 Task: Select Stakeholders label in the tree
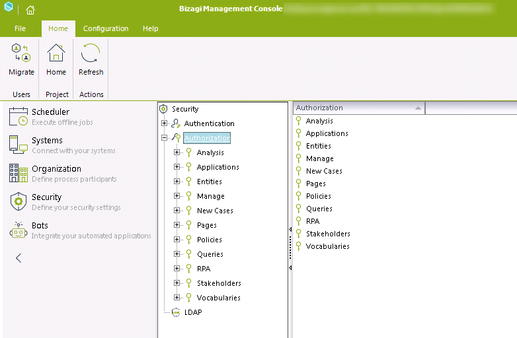[x=219, y=283]
